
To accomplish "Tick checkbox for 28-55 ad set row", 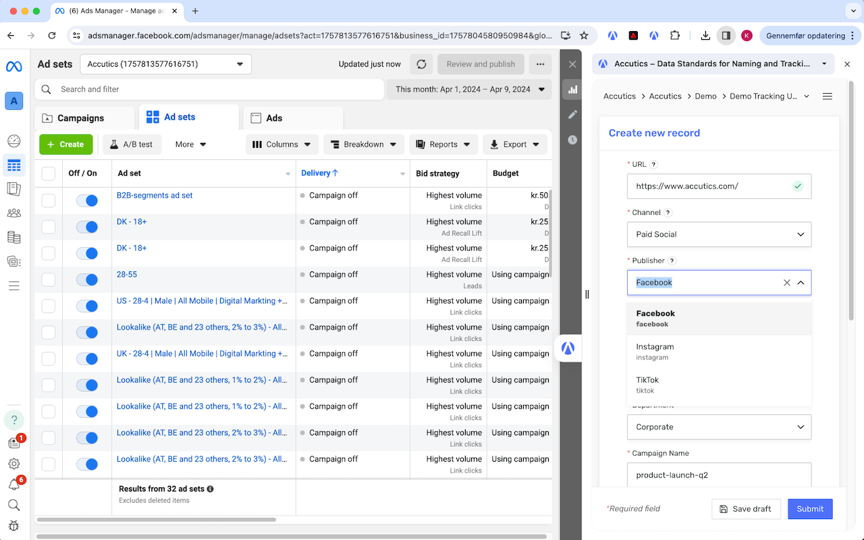I will point(49,279).
